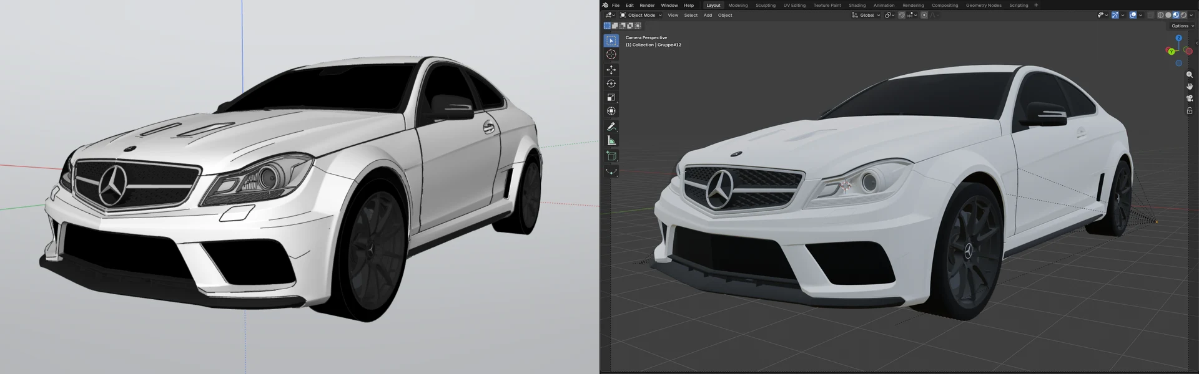This screenshot has width=1199, height=374.
Task: Switch to wireframe viewport shading
Action: (x=1160, y=15)
